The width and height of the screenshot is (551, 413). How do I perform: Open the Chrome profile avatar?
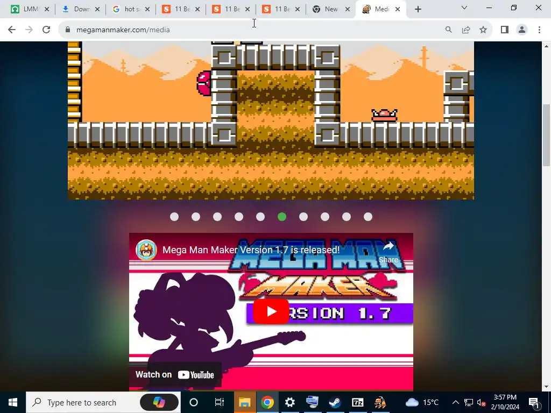coord(522,30)
